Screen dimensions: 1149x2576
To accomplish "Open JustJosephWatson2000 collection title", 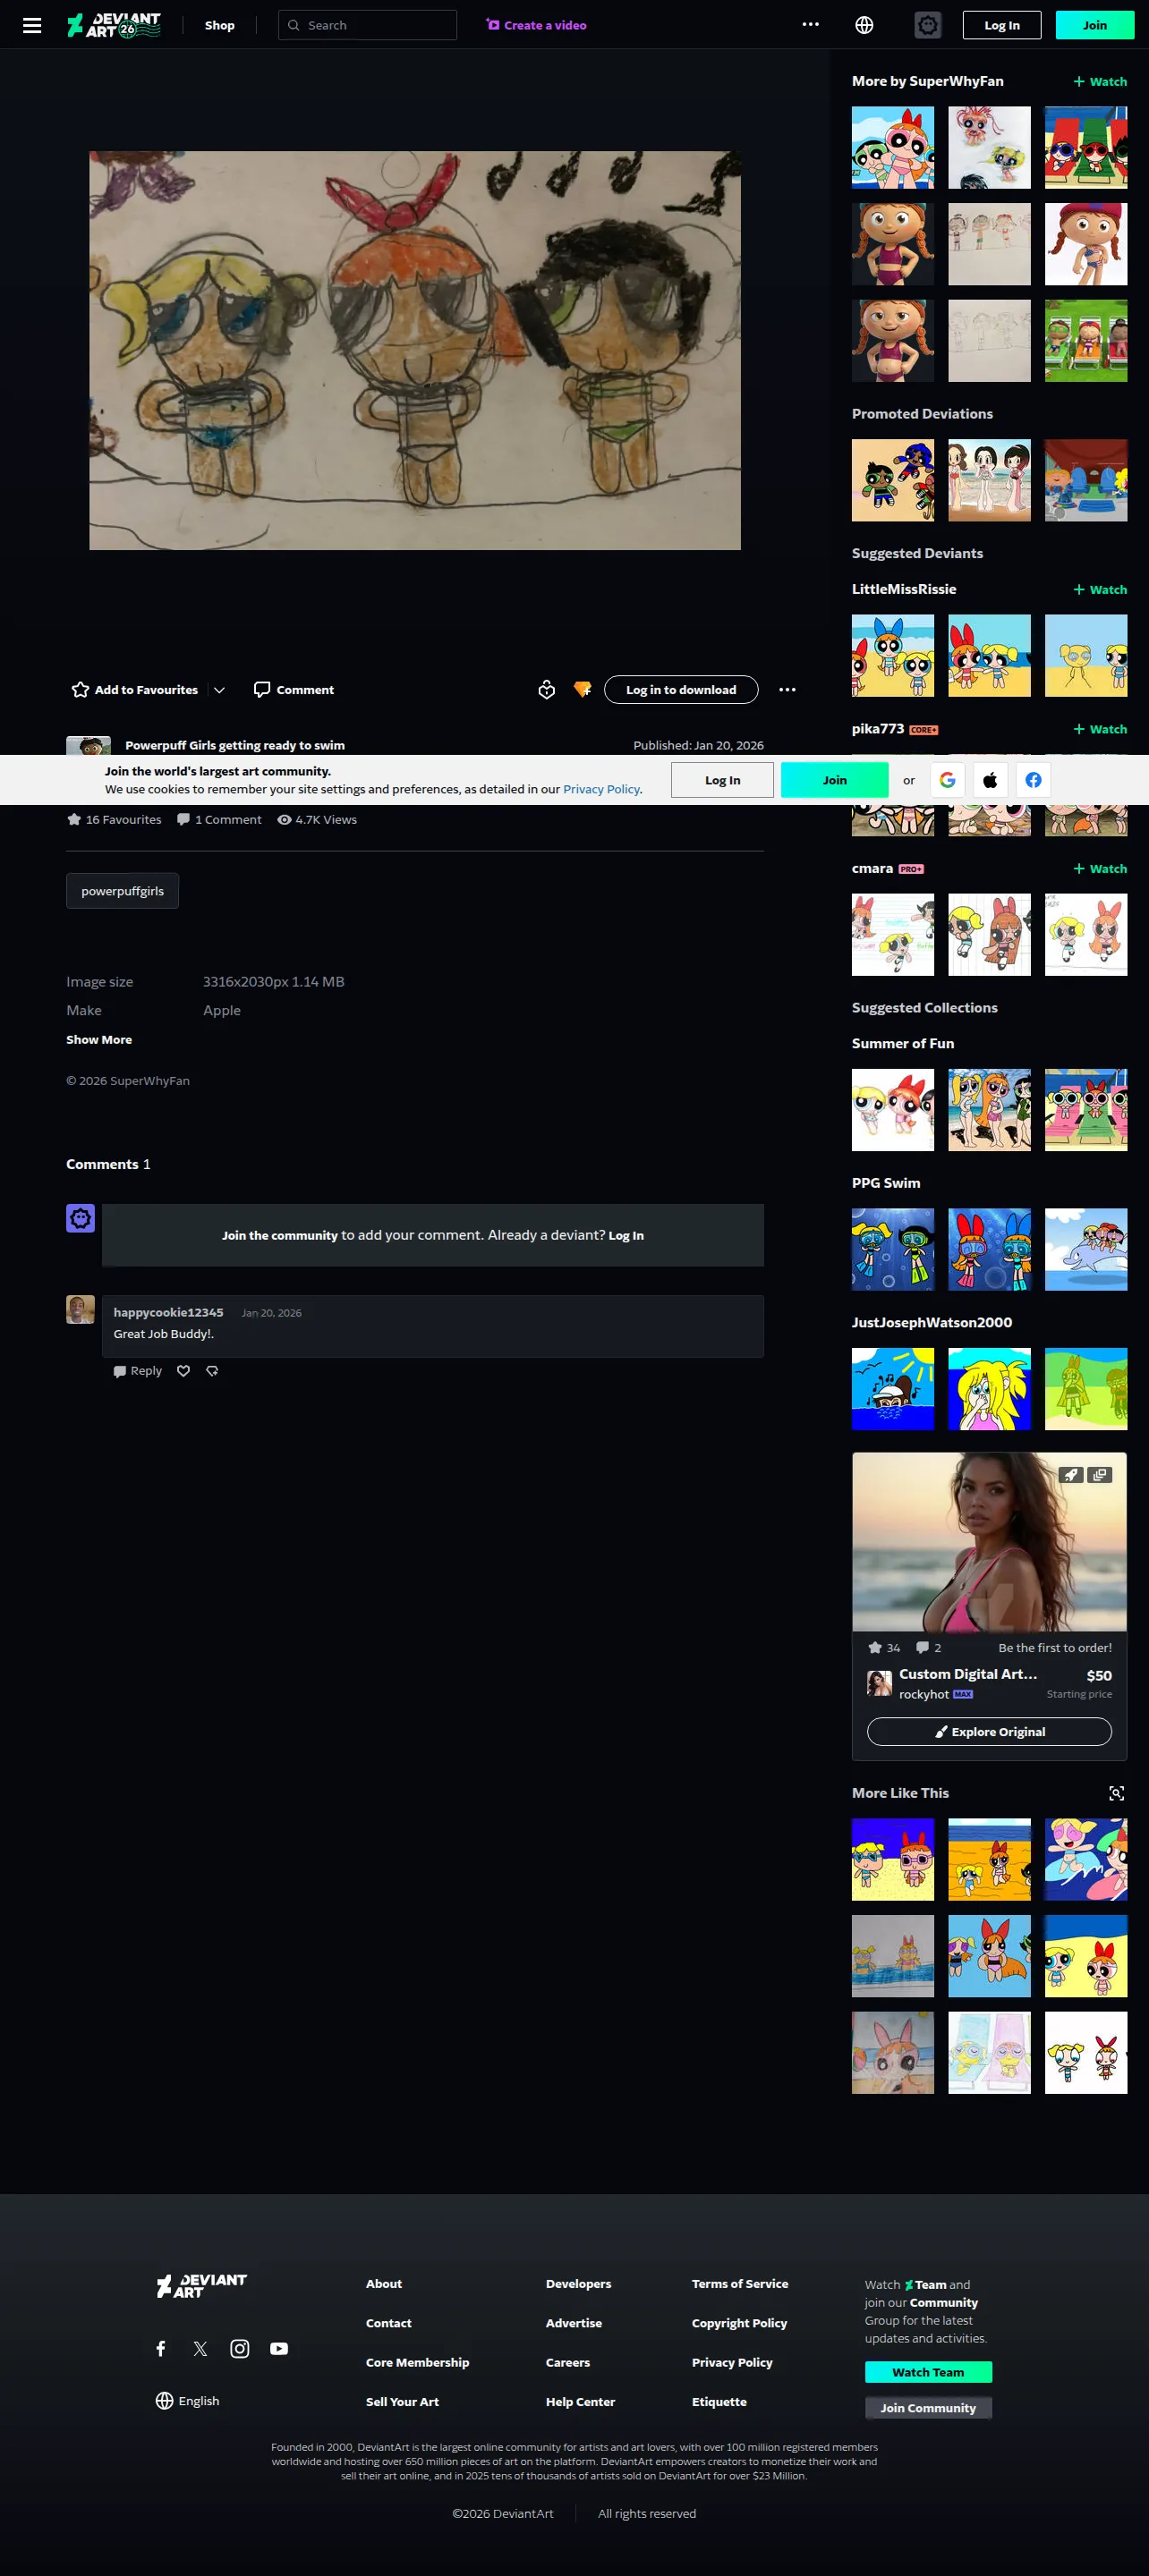I will [932, 1323].
